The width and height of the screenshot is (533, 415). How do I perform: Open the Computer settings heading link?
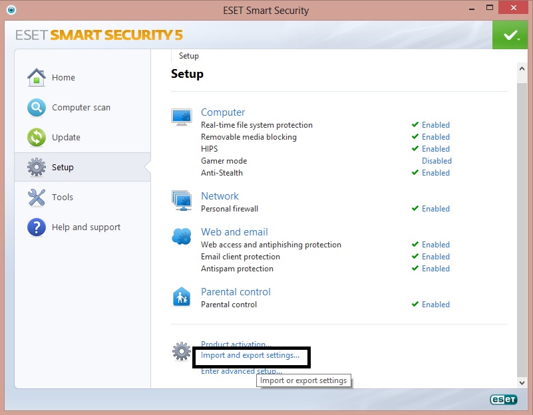223,112
